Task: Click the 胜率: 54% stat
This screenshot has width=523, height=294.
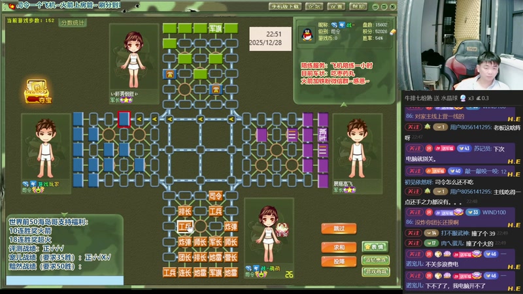Action: [373, 39]
